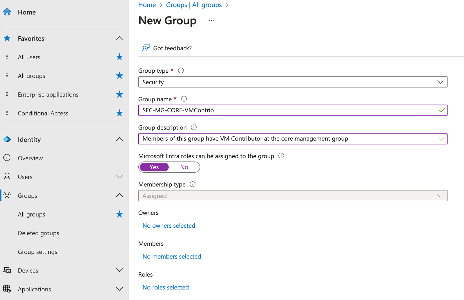Click drag handle beside Conditional Access
The image size is (464, 300).
(x=7, y=113)
